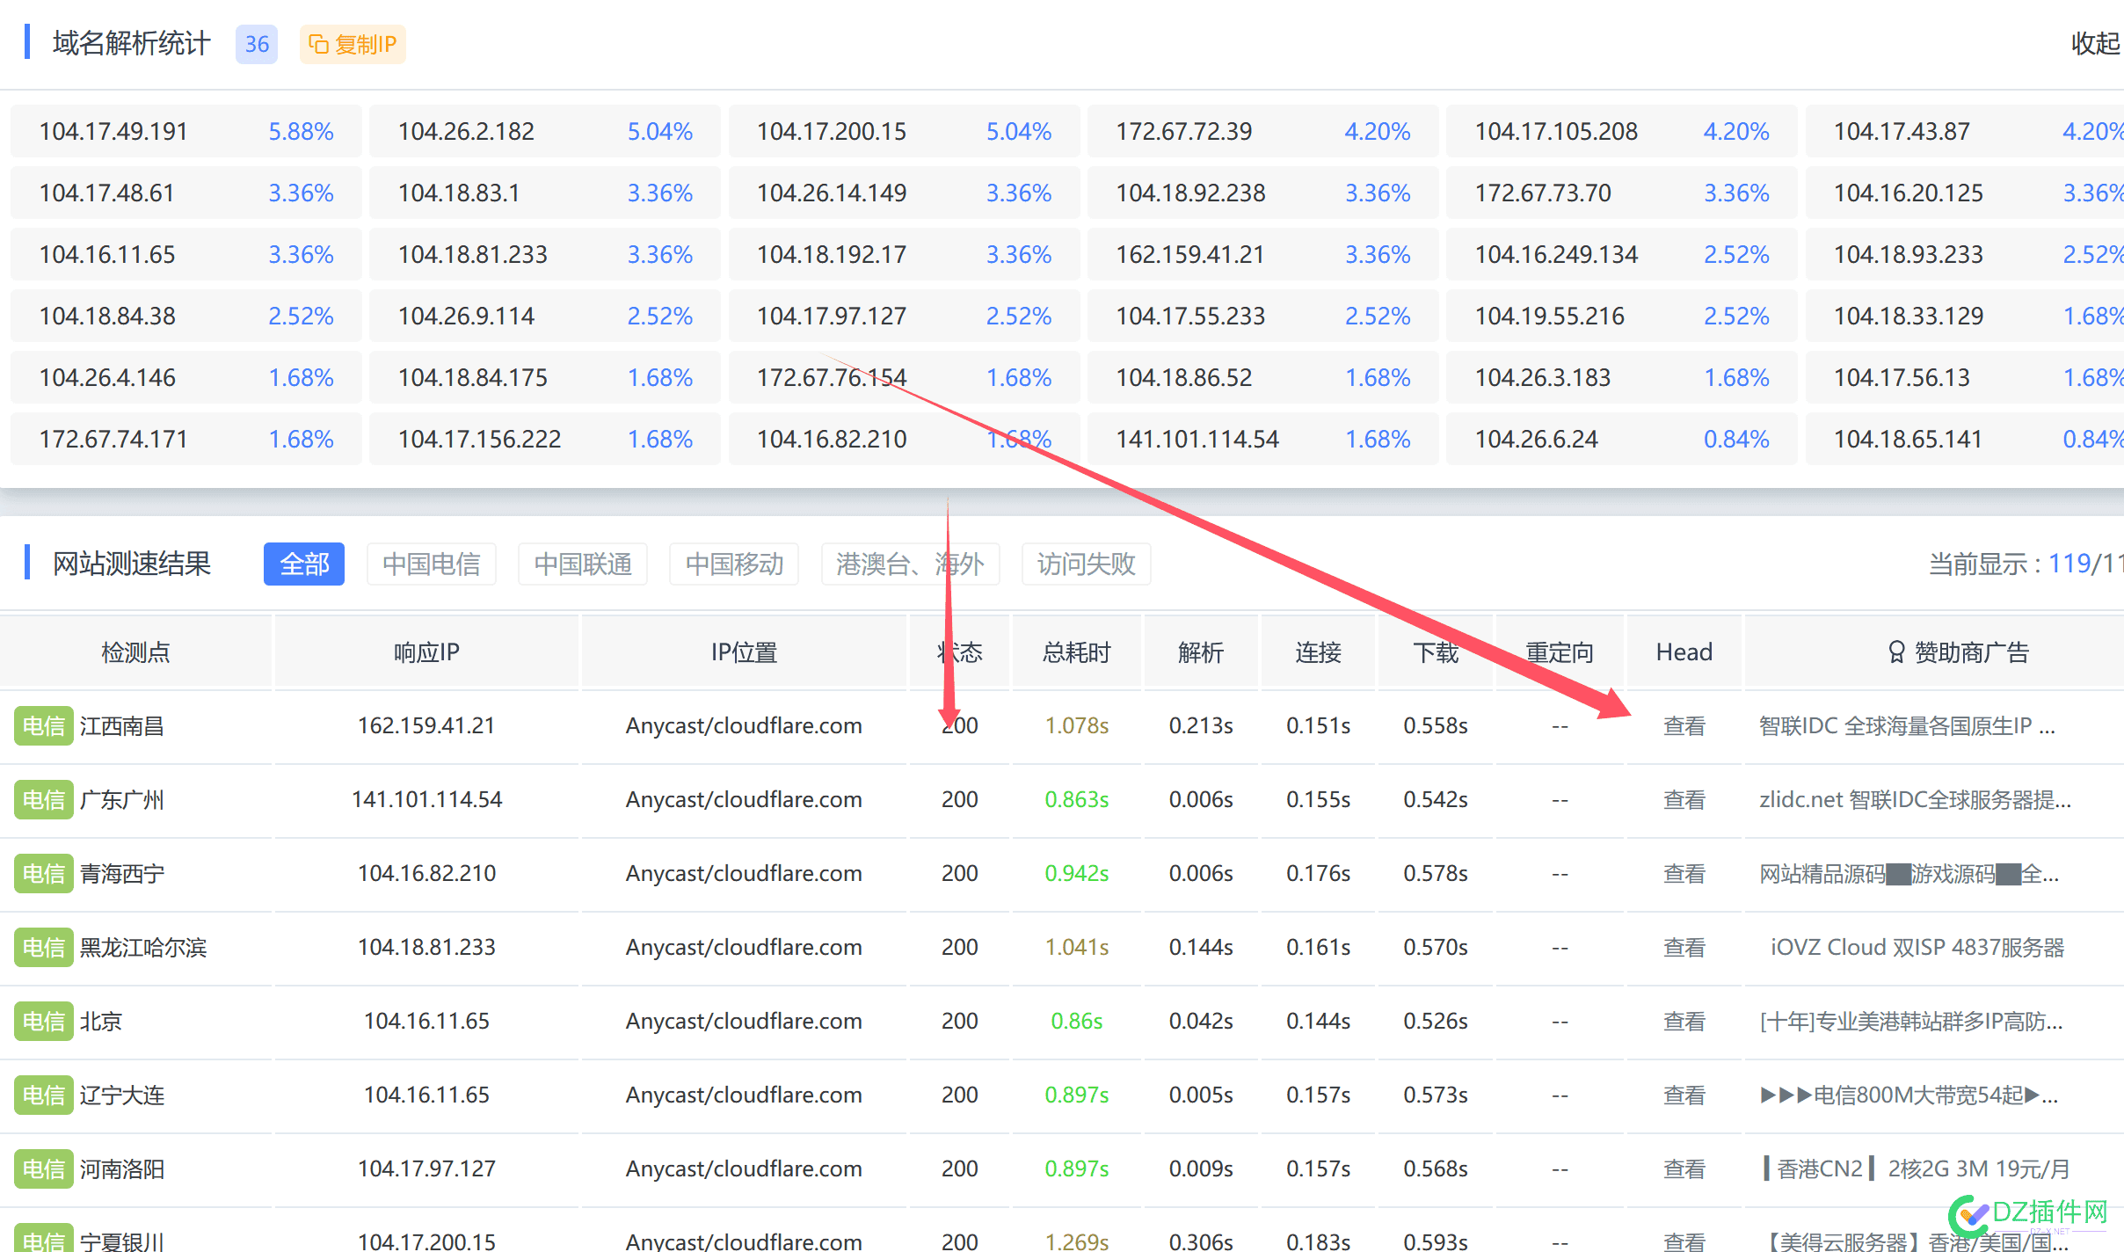The image size is (2124, 1252).
Task: Open the 电信800M大带宽54起 ad
Action: (x=1909, y=1095)
